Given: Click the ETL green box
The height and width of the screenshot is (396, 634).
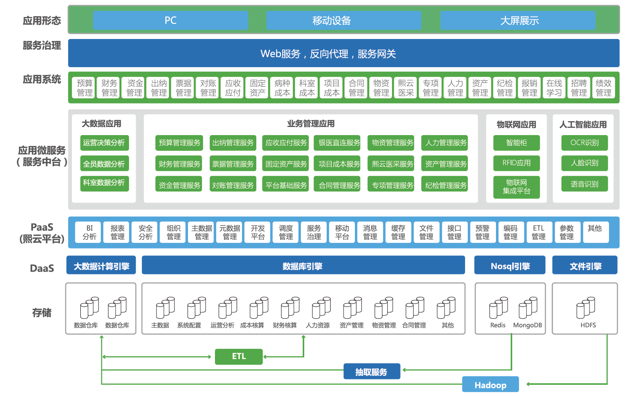Looking at the screenshot, I should [x=239, y=357].
